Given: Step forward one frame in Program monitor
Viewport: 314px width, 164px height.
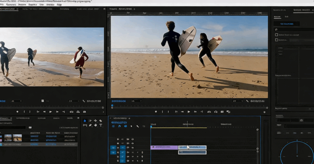Looking at the screenshot, I should pos(195,112).
